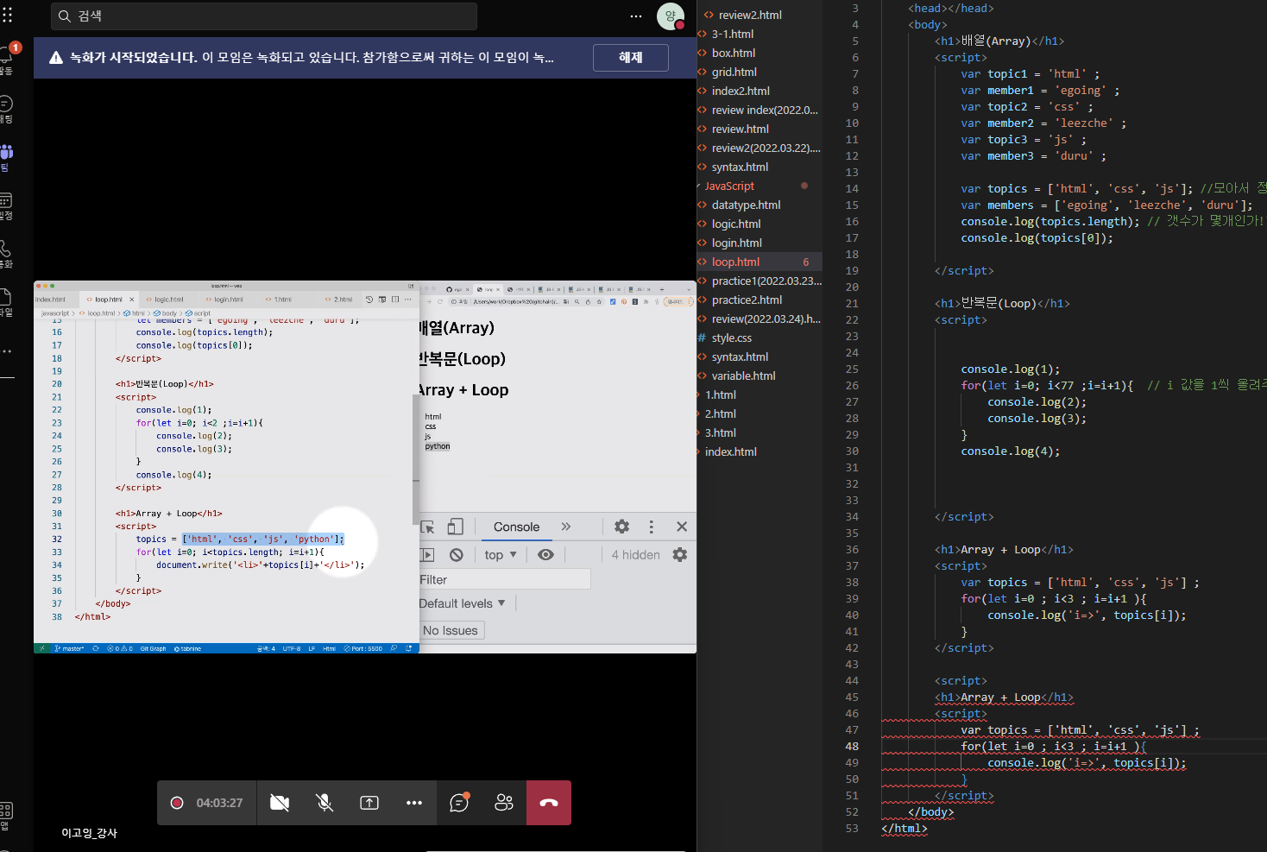Screen dimensions: 1267x852
Task: Open the Teams app launcher grid
Action: coord(7,16)
